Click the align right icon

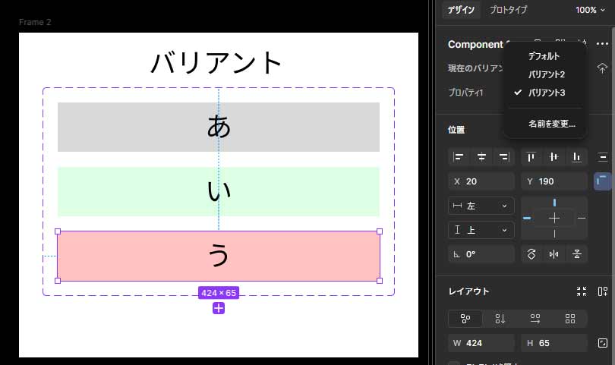(x=503, y=157)
